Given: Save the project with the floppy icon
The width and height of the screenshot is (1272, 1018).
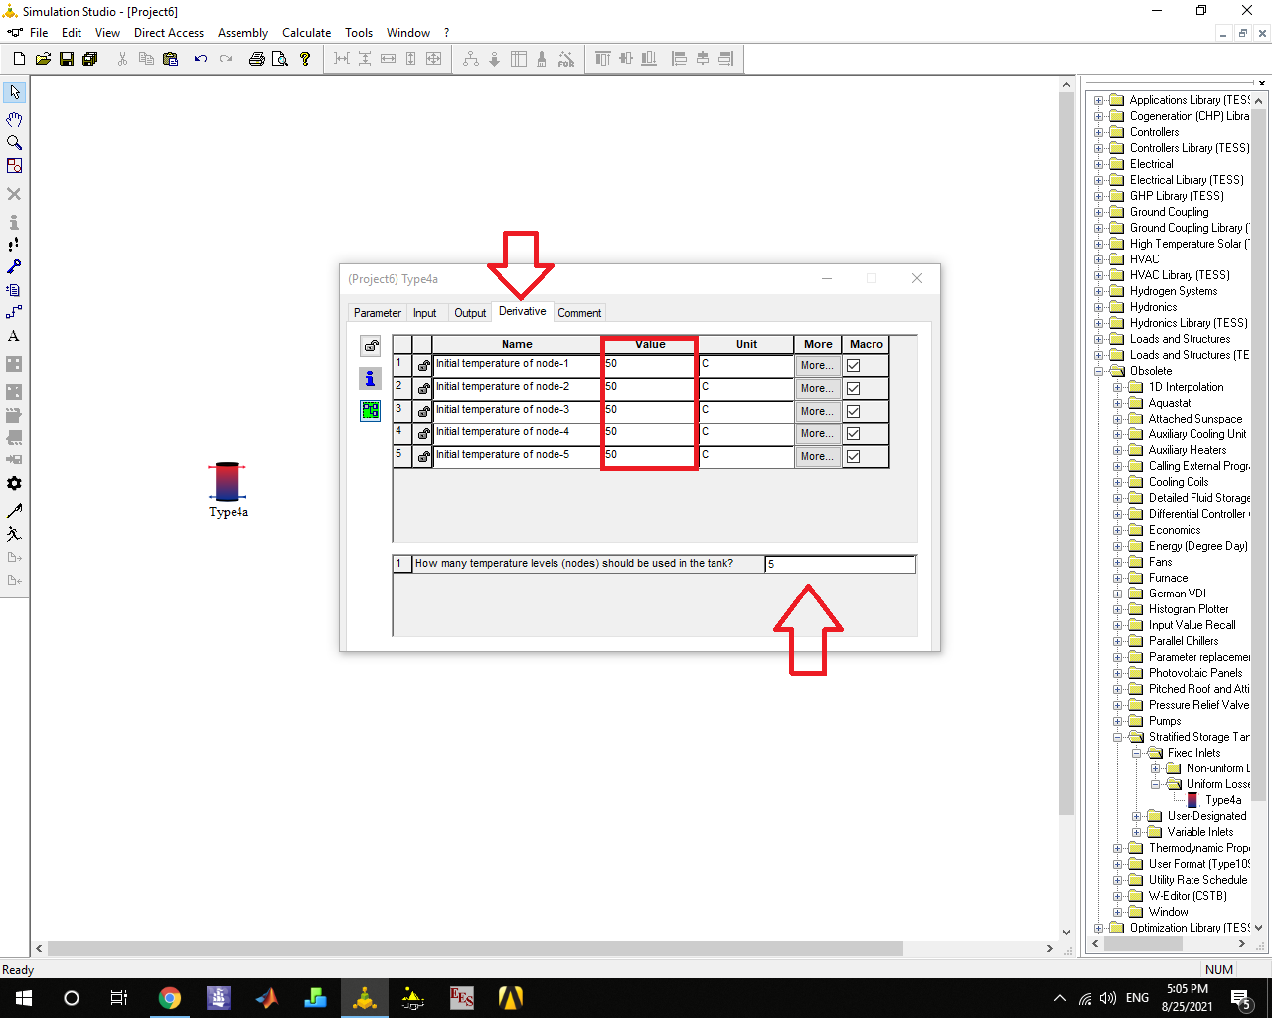Looking at the screenshot, I should point(67,59).
